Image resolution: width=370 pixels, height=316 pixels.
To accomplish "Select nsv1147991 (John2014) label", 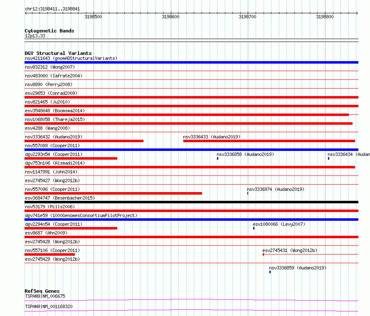I will coord(51,172).
